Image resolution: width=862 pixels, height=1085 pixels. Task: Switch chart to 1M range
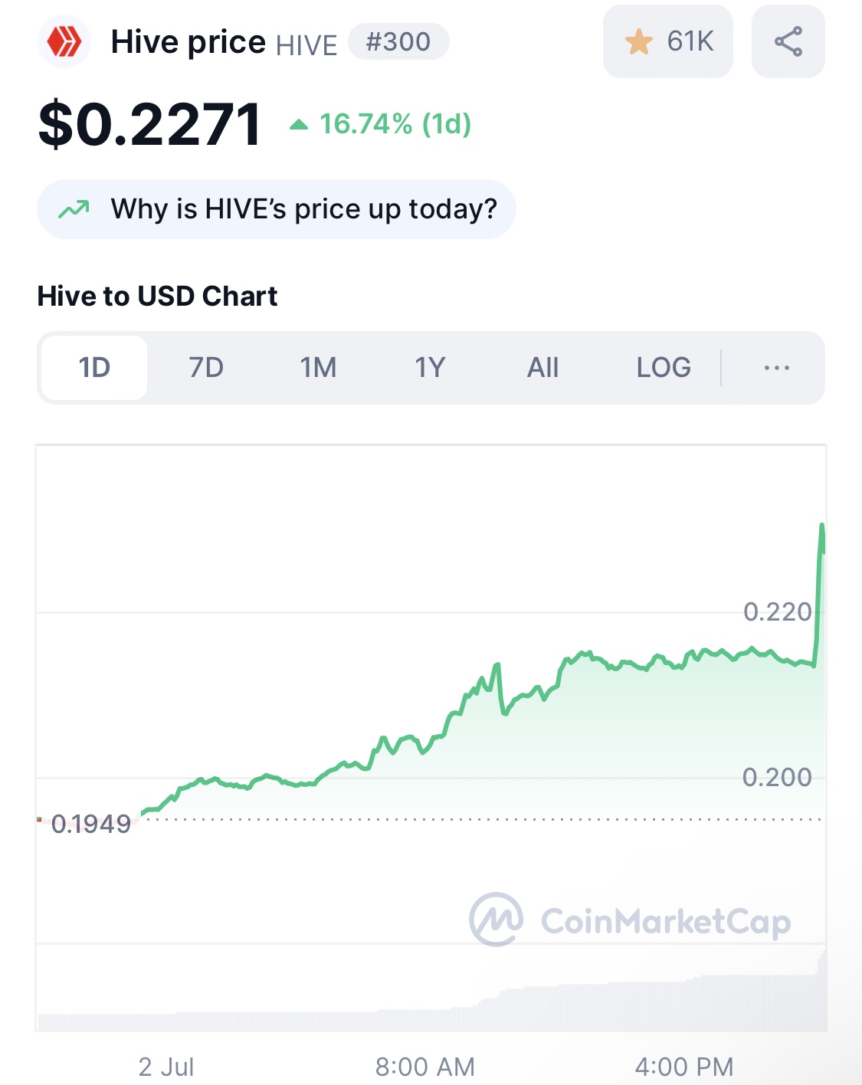point(318,368)
